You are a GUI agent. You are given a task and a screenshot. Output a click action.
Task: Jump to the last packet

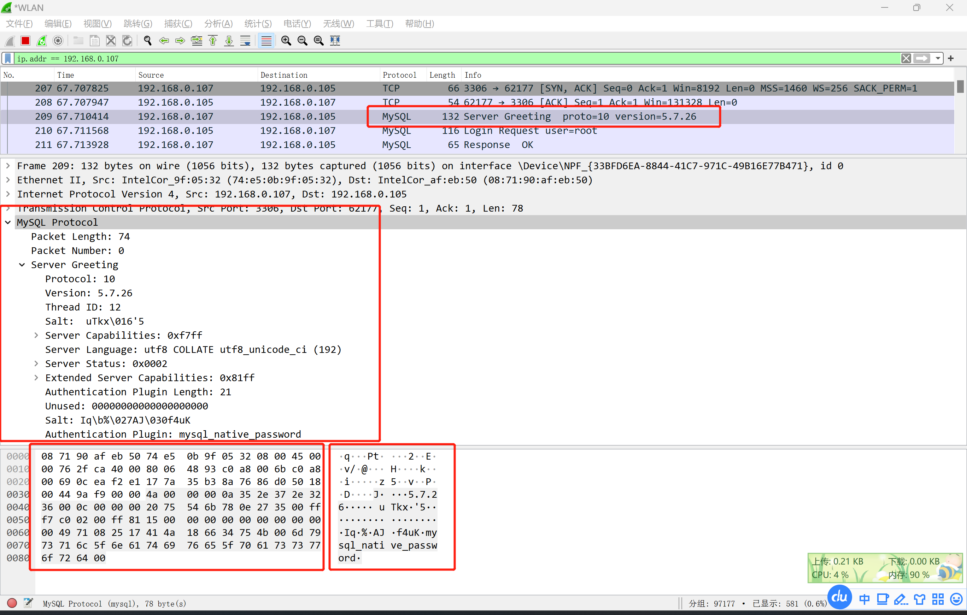click(229, 41)
